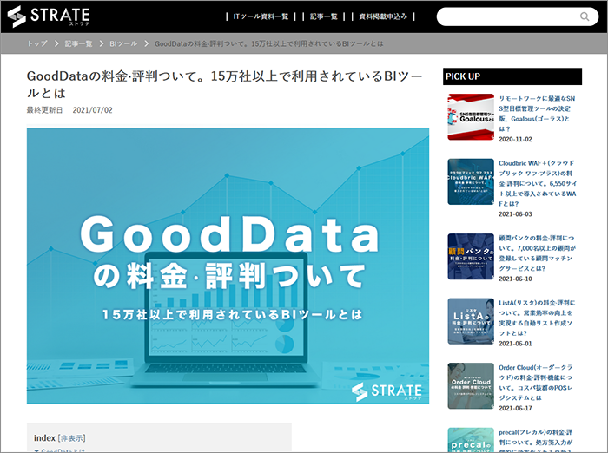The height and width of the screenshot is (453, 608).
Task: Click the index label in contents box
Action: point(44,438)
